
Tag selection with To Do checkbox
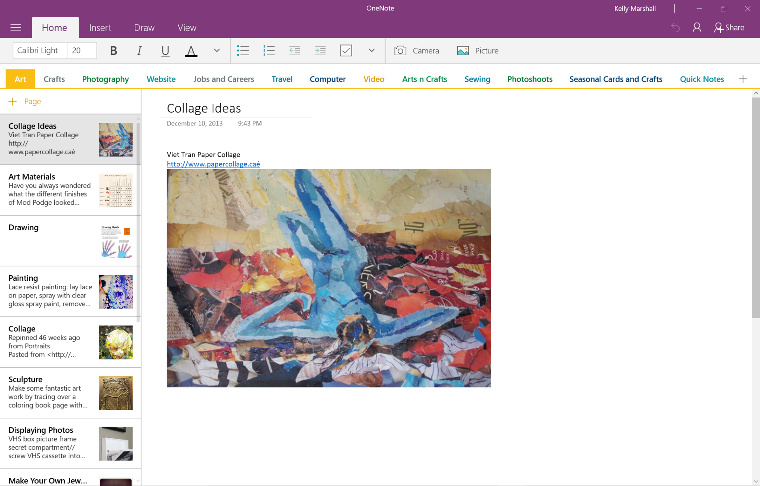[x=346, y=50]
